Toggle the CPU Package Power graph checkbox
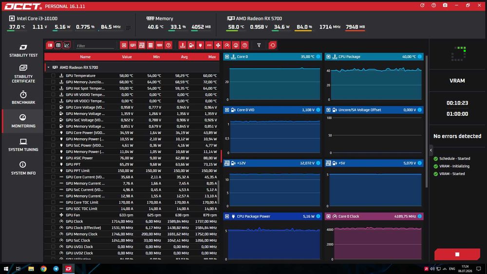The height and width of the screenshot is (274, 487). click(x=227, y=216)
